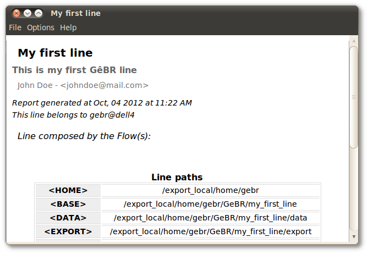Select the <HOME> path label cell
368x254 pixels.
[68, 190]
